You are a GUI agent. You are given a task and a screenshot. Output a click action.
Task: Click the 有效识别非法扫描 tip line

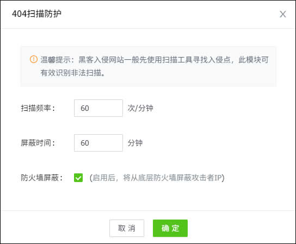coord(73,73)
